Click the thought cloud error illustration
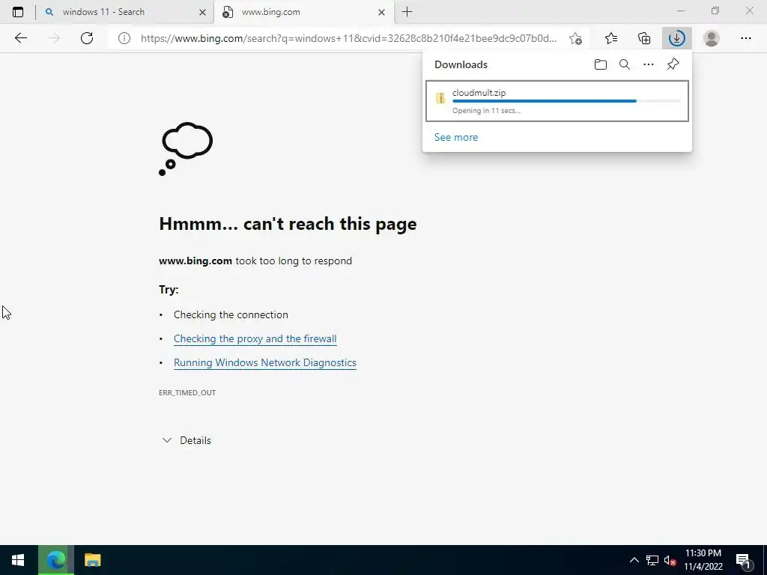The height and width of the screenshot is (575, 767). [186, 149]
